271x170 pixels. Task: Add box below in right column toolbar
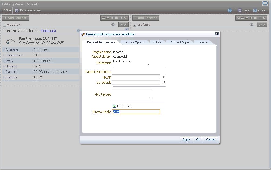click(247, 18)
